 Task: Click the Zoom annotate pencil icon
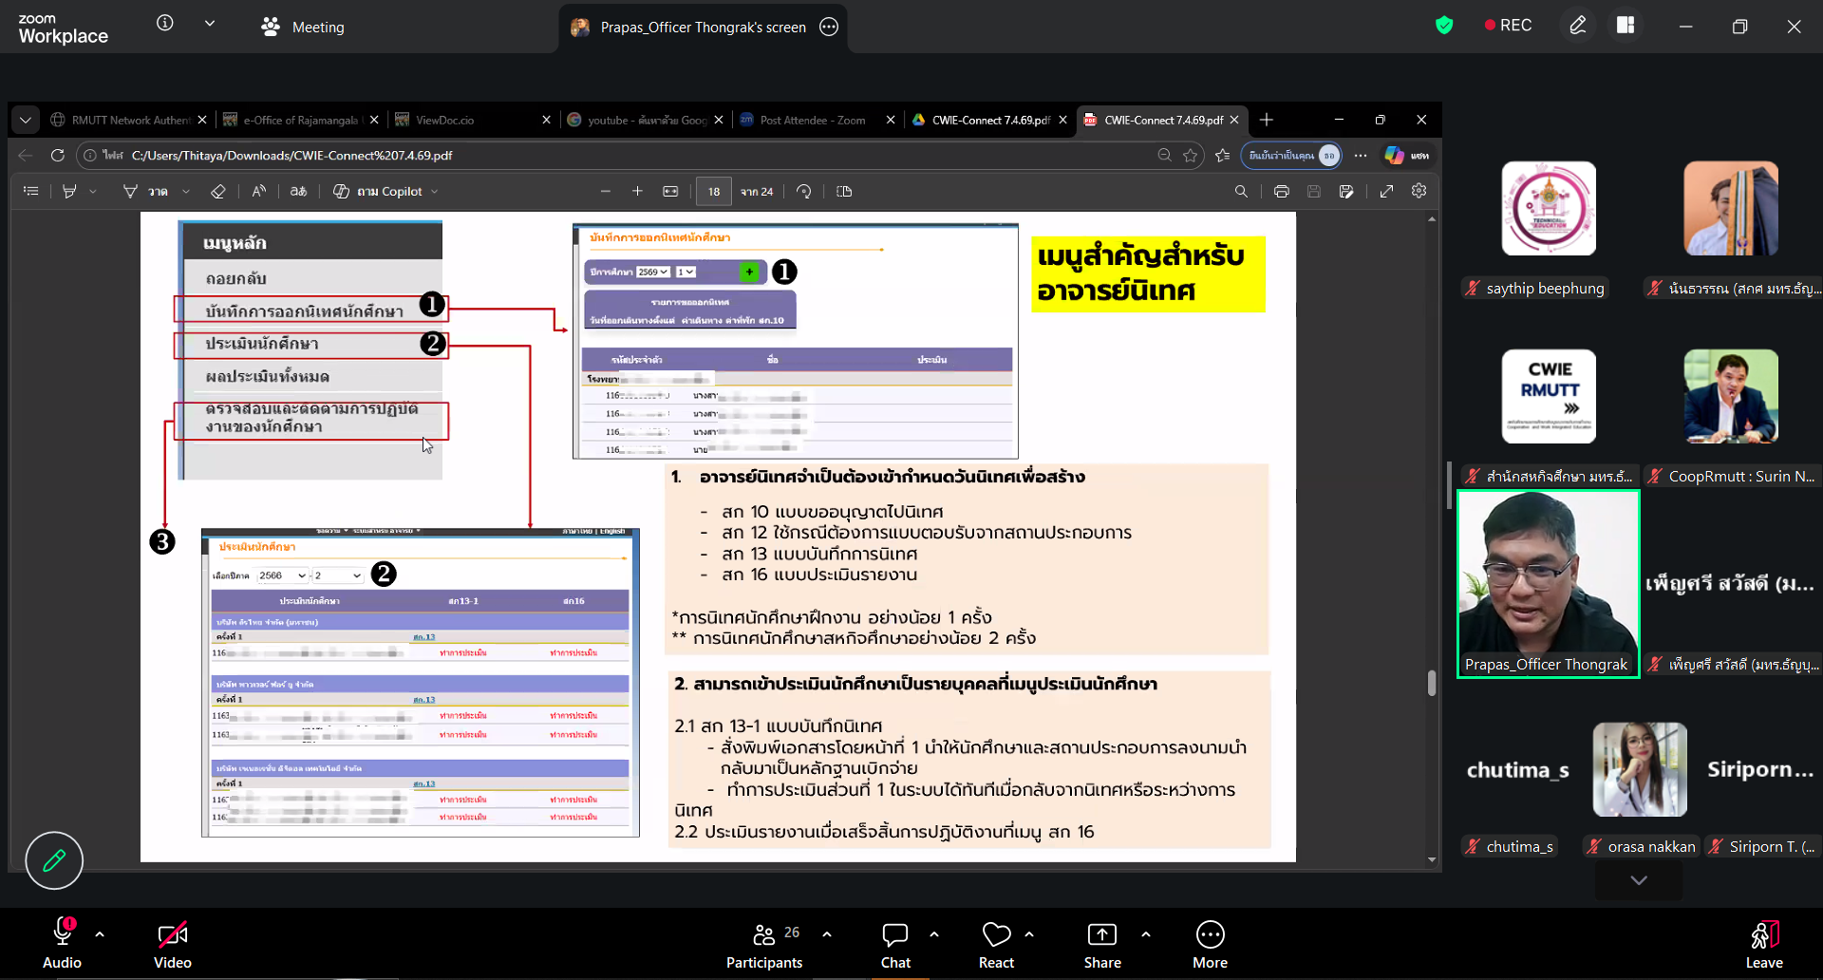coord(1577,26)
